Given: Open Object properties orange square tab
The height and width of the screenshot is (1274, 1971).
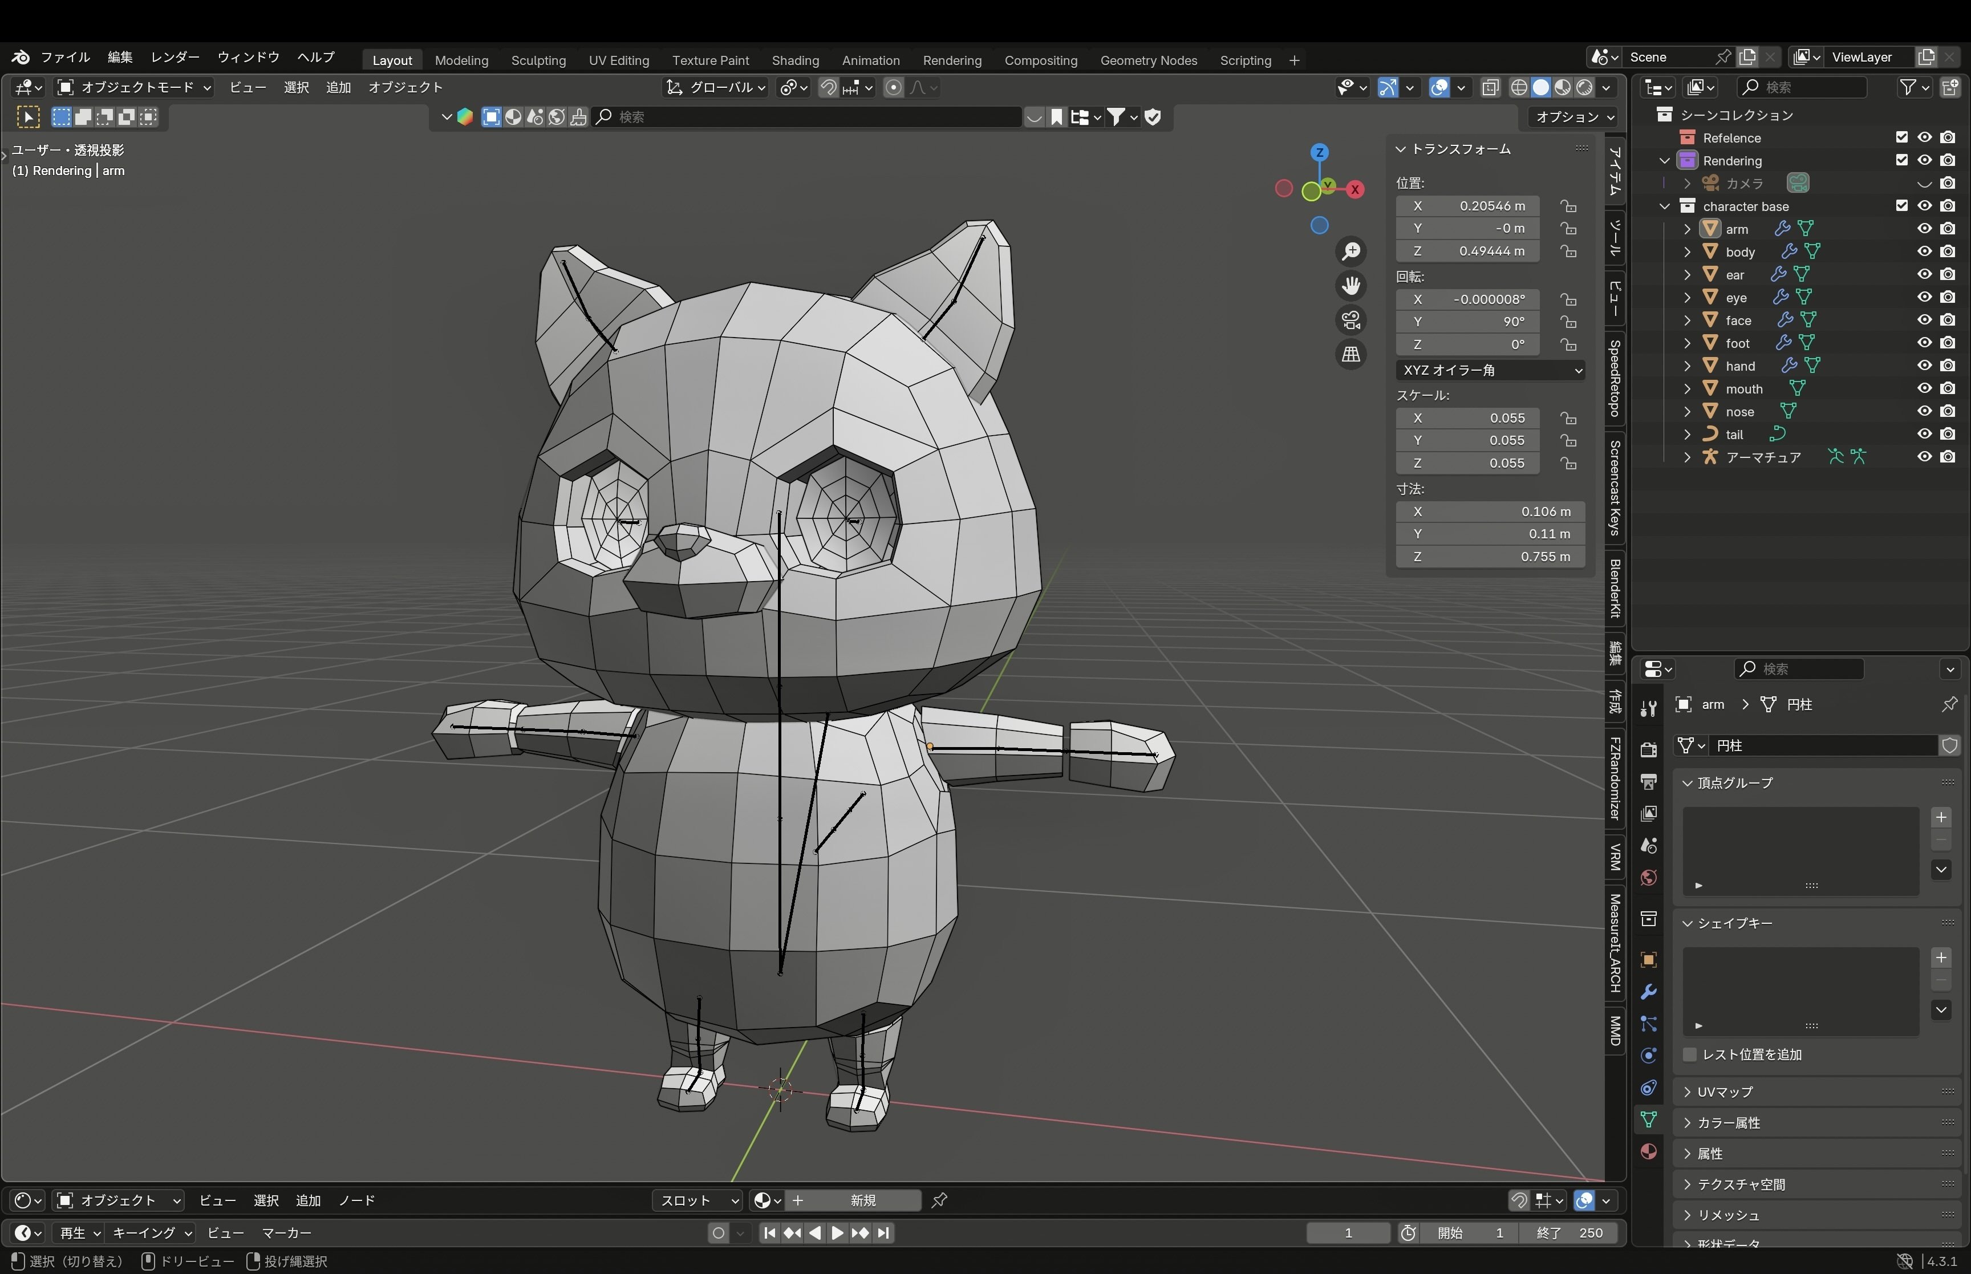Looking at the screenshot, I should click(x=1648, y=960).
